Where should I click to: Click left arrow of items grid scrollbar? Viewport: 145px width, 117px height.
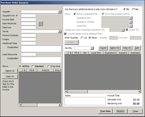(x=66, y=91)
